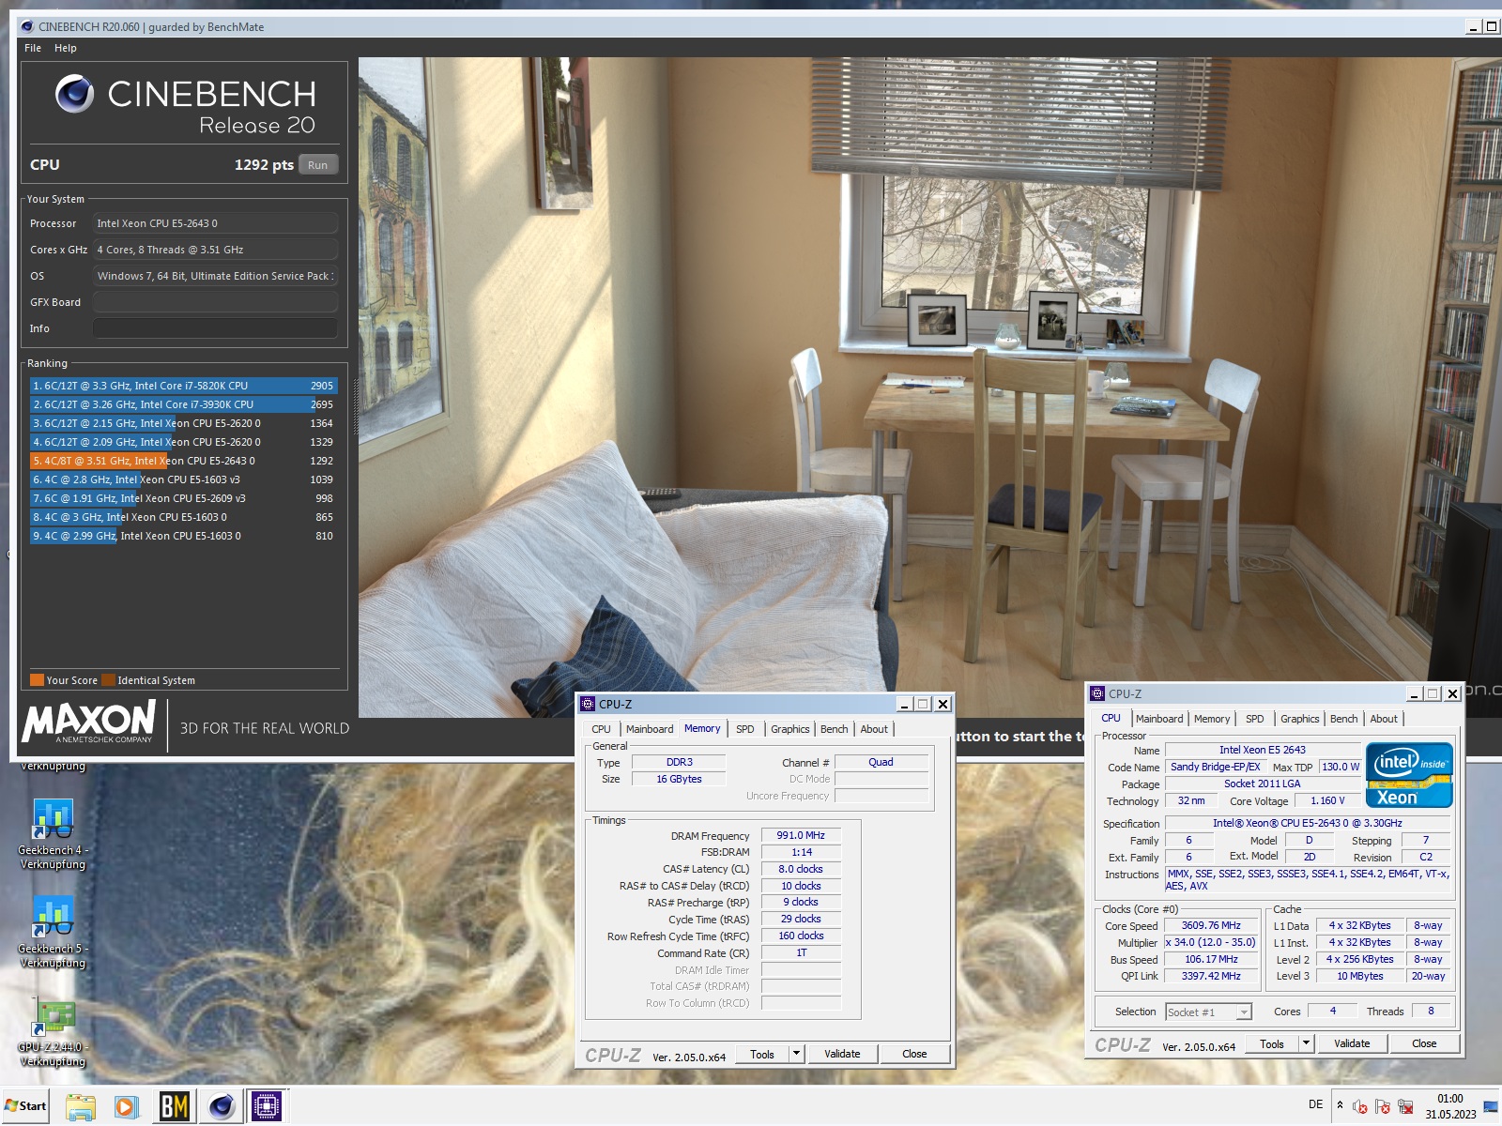Switch to CPU-Z in the taskbar
This screenshot has width=1502, height=1126.
click(267, 1107)
